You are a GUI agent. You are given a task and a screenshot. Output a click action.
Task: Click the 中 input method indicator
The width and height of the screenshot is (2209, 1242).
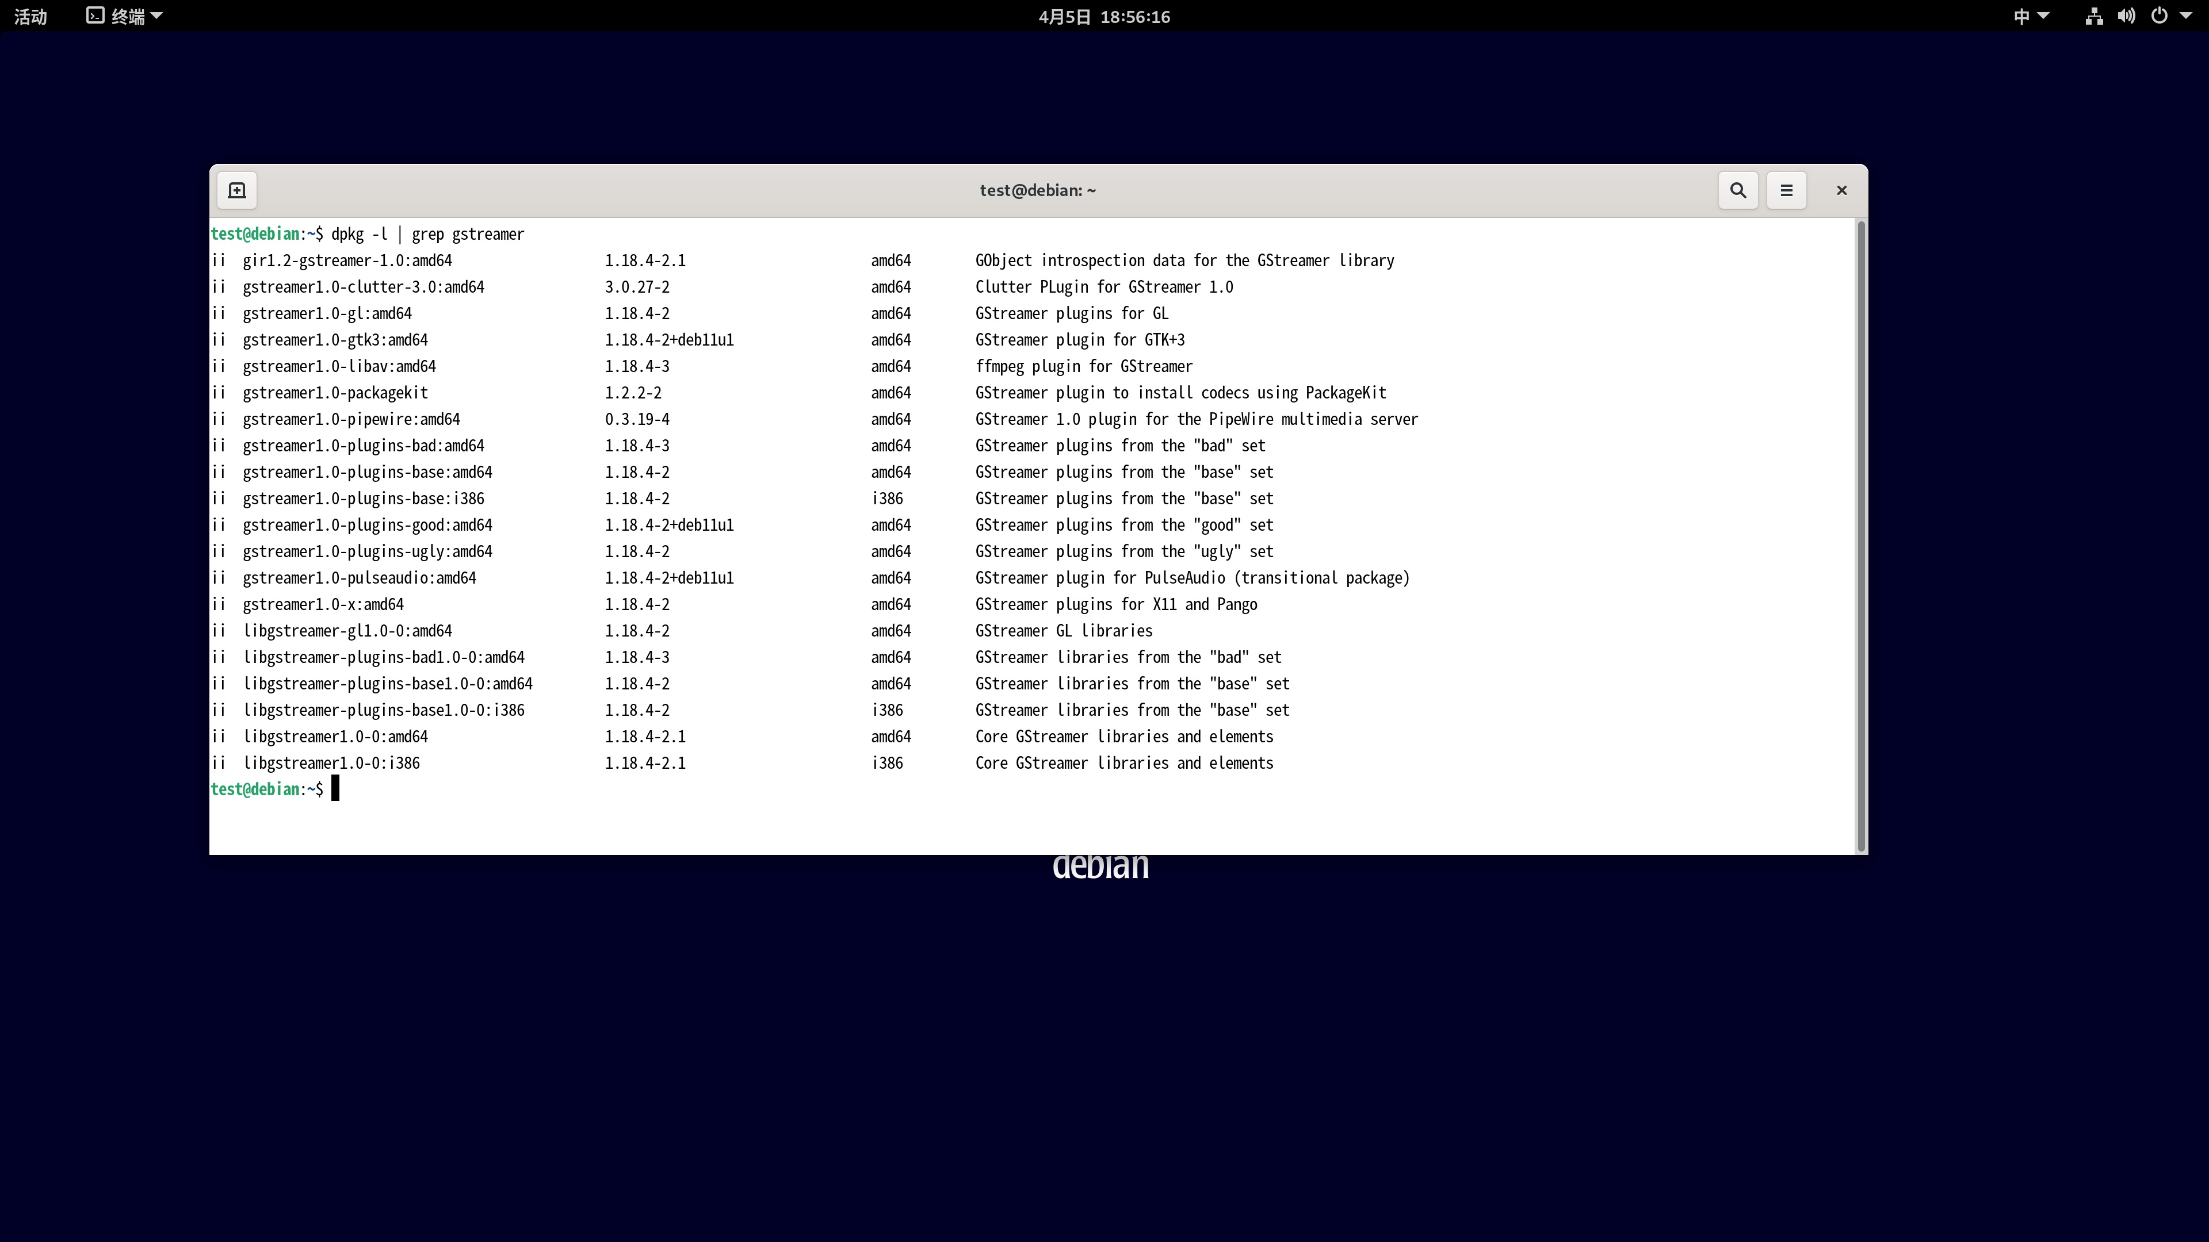2021,16
